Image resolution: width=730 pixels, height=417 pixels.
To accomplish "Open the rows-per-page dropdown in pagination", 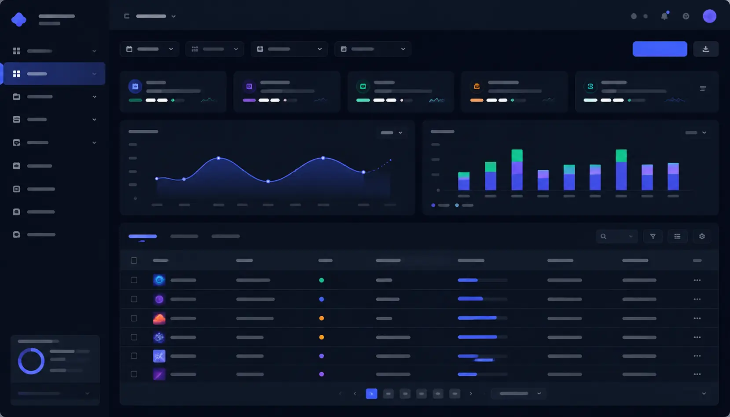I will 520,394.
